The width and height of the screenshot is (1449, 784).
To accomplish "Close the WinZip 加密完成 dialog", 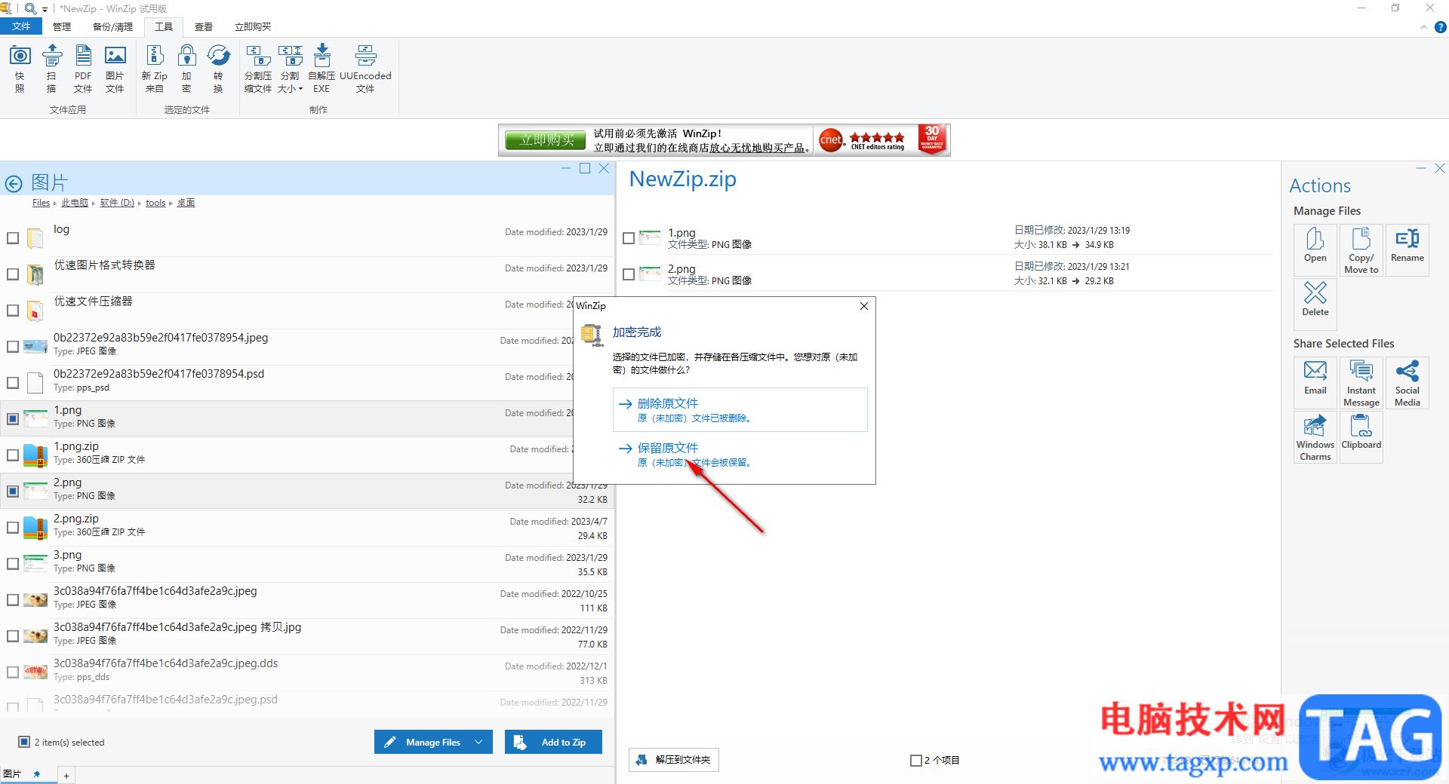I will (x=864, y=306).
